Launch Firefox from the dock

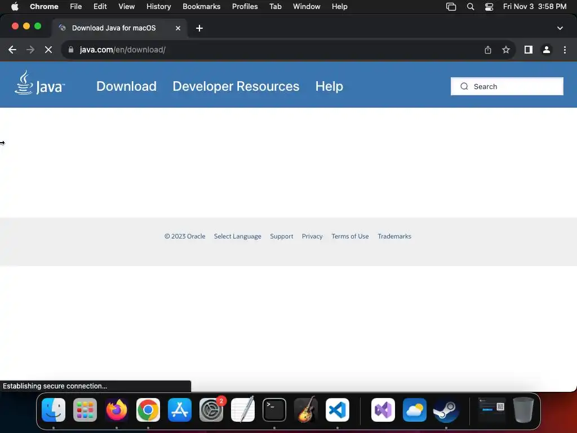117,410
